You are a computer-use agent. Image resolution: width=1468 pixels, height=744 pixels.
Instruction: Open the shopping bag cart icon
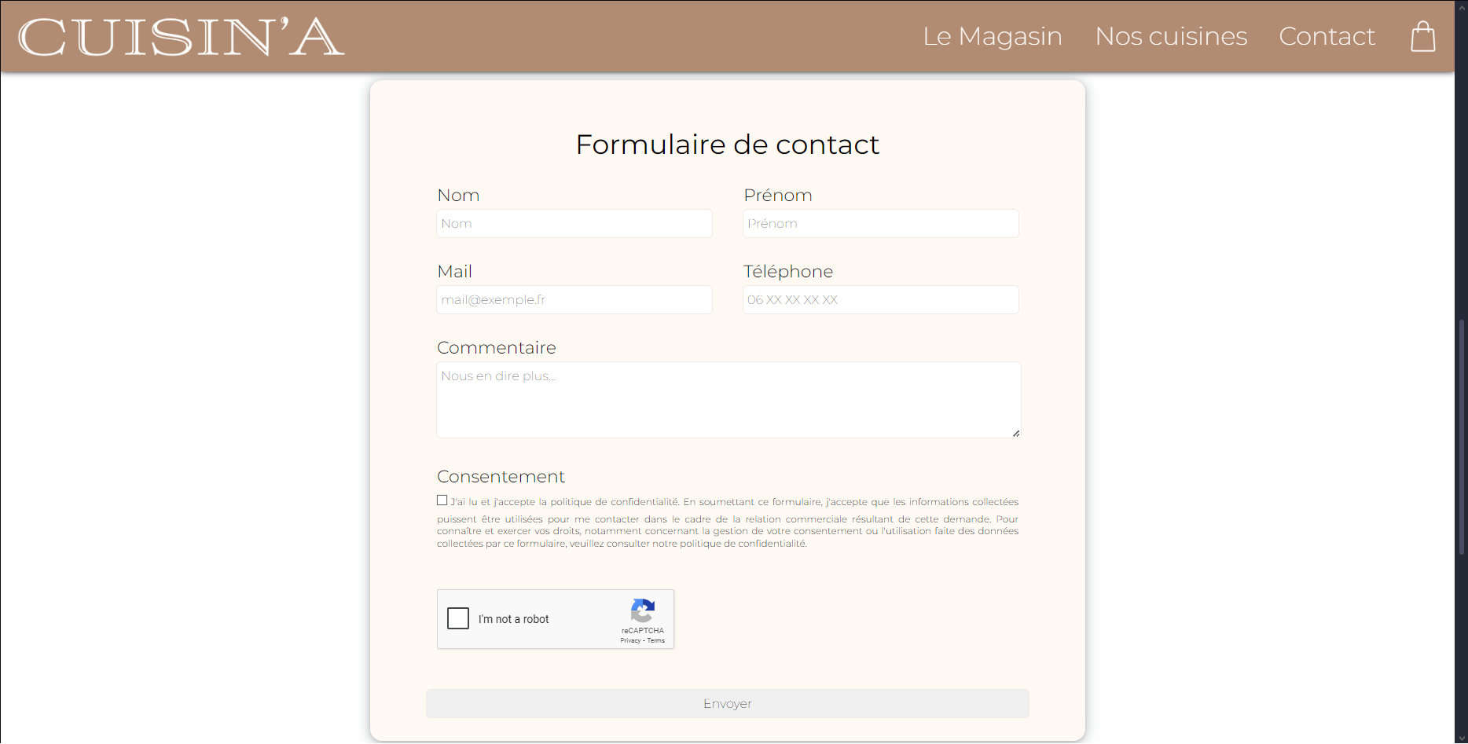(1422, 36)
